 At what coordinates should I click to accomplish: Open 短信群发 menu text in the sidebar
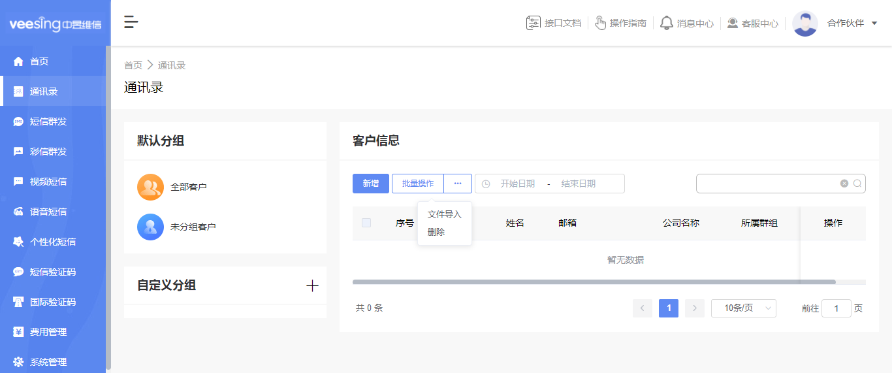[x=48, y=122]
